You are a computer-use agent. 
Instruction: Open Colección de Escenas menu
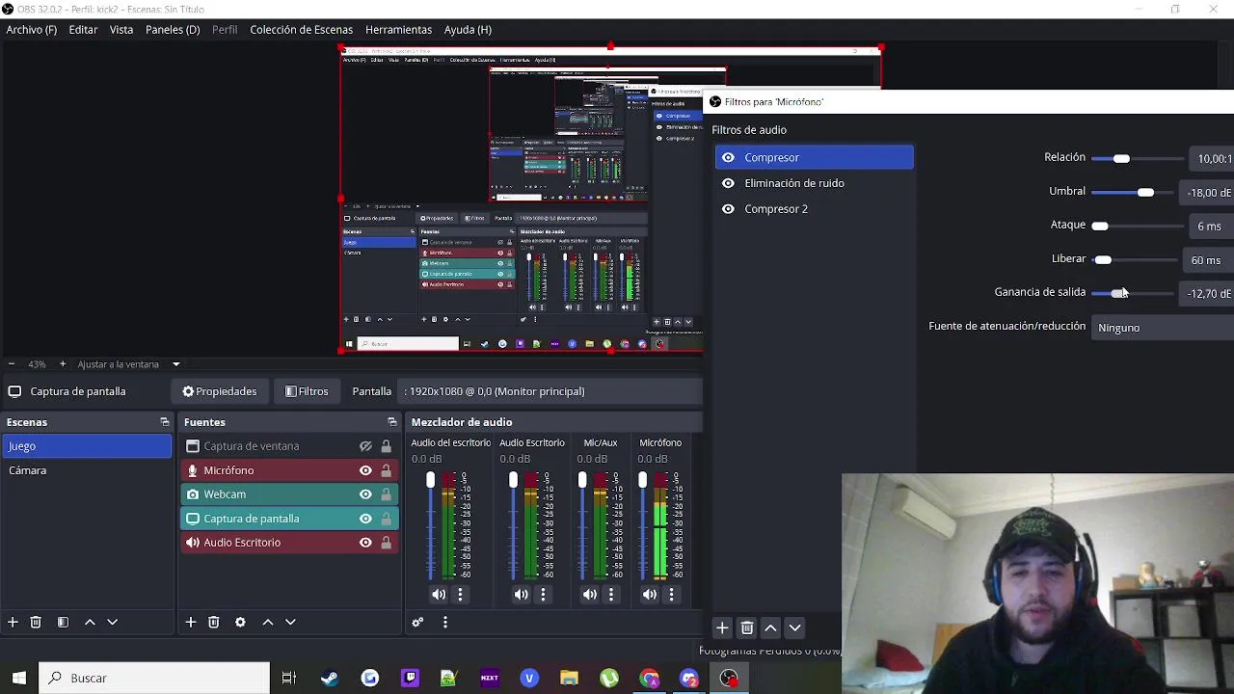(x=301, y=30)
